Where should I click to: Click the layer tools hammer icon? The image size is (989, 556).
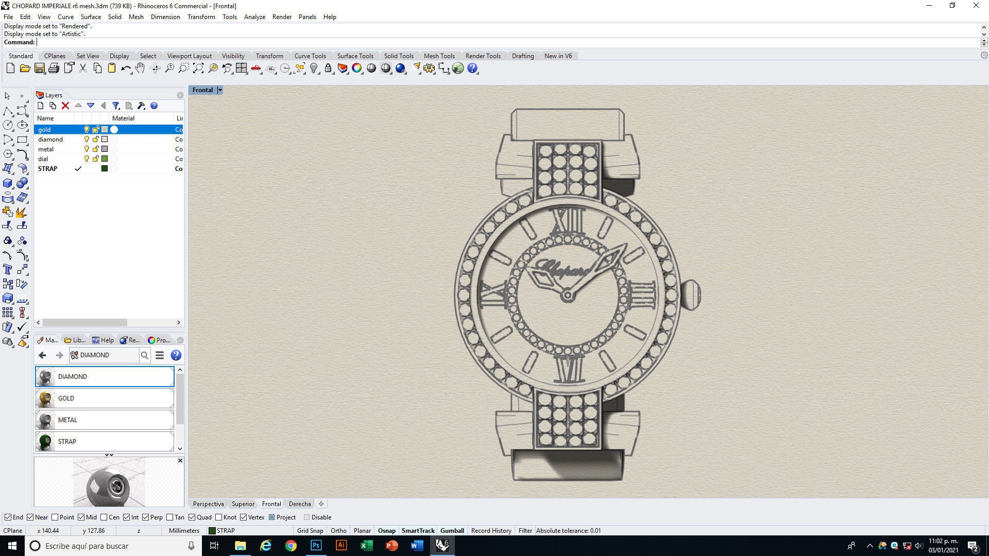(x=141, y=106)
